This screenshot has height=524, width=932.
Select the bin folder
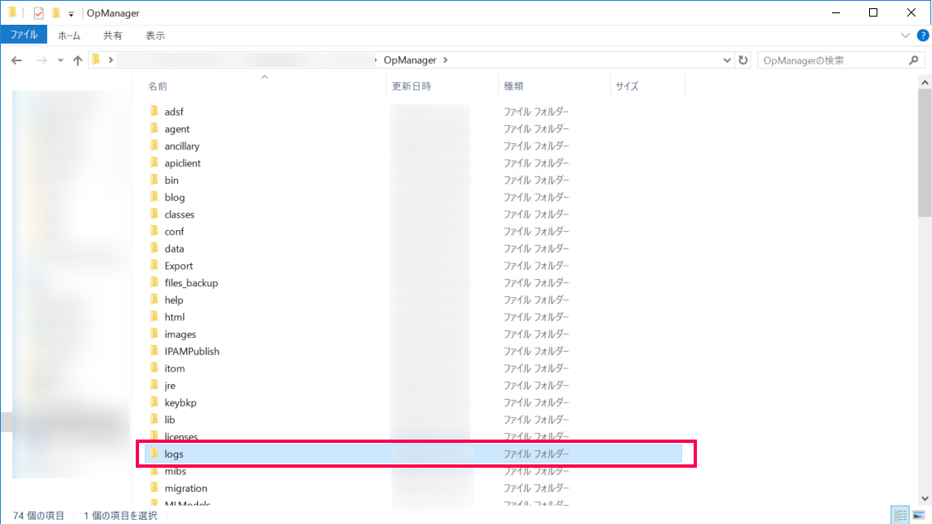[171, 180]
